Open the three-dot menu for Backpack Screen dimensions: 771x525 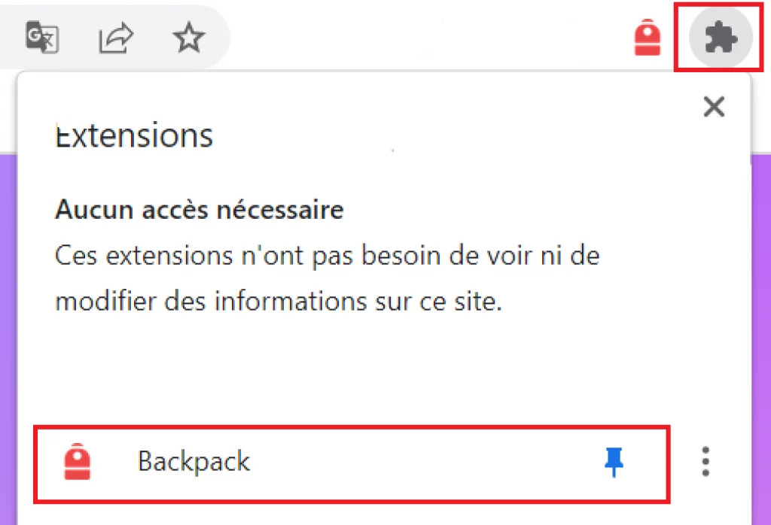705,462
